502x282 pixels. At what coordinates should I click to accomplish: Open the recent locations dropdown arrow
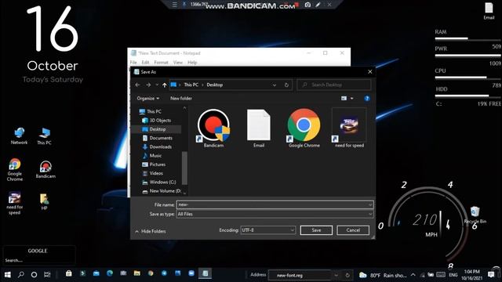(x=157, y=85)
